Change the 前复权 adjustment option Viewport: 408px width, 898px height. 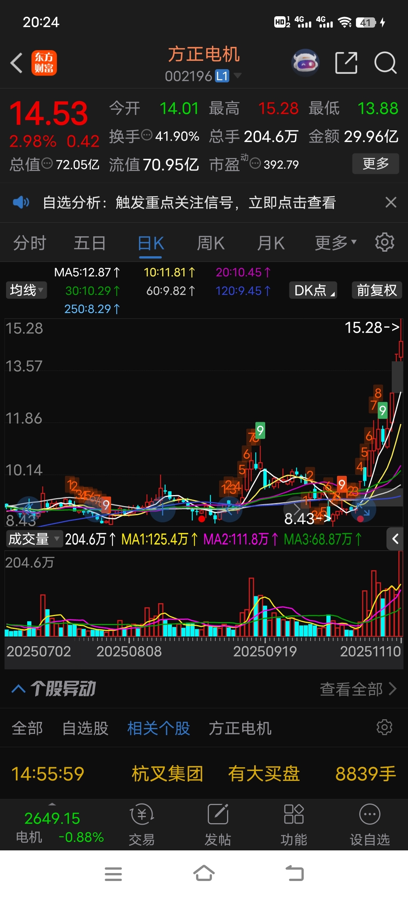pos(377,290)
